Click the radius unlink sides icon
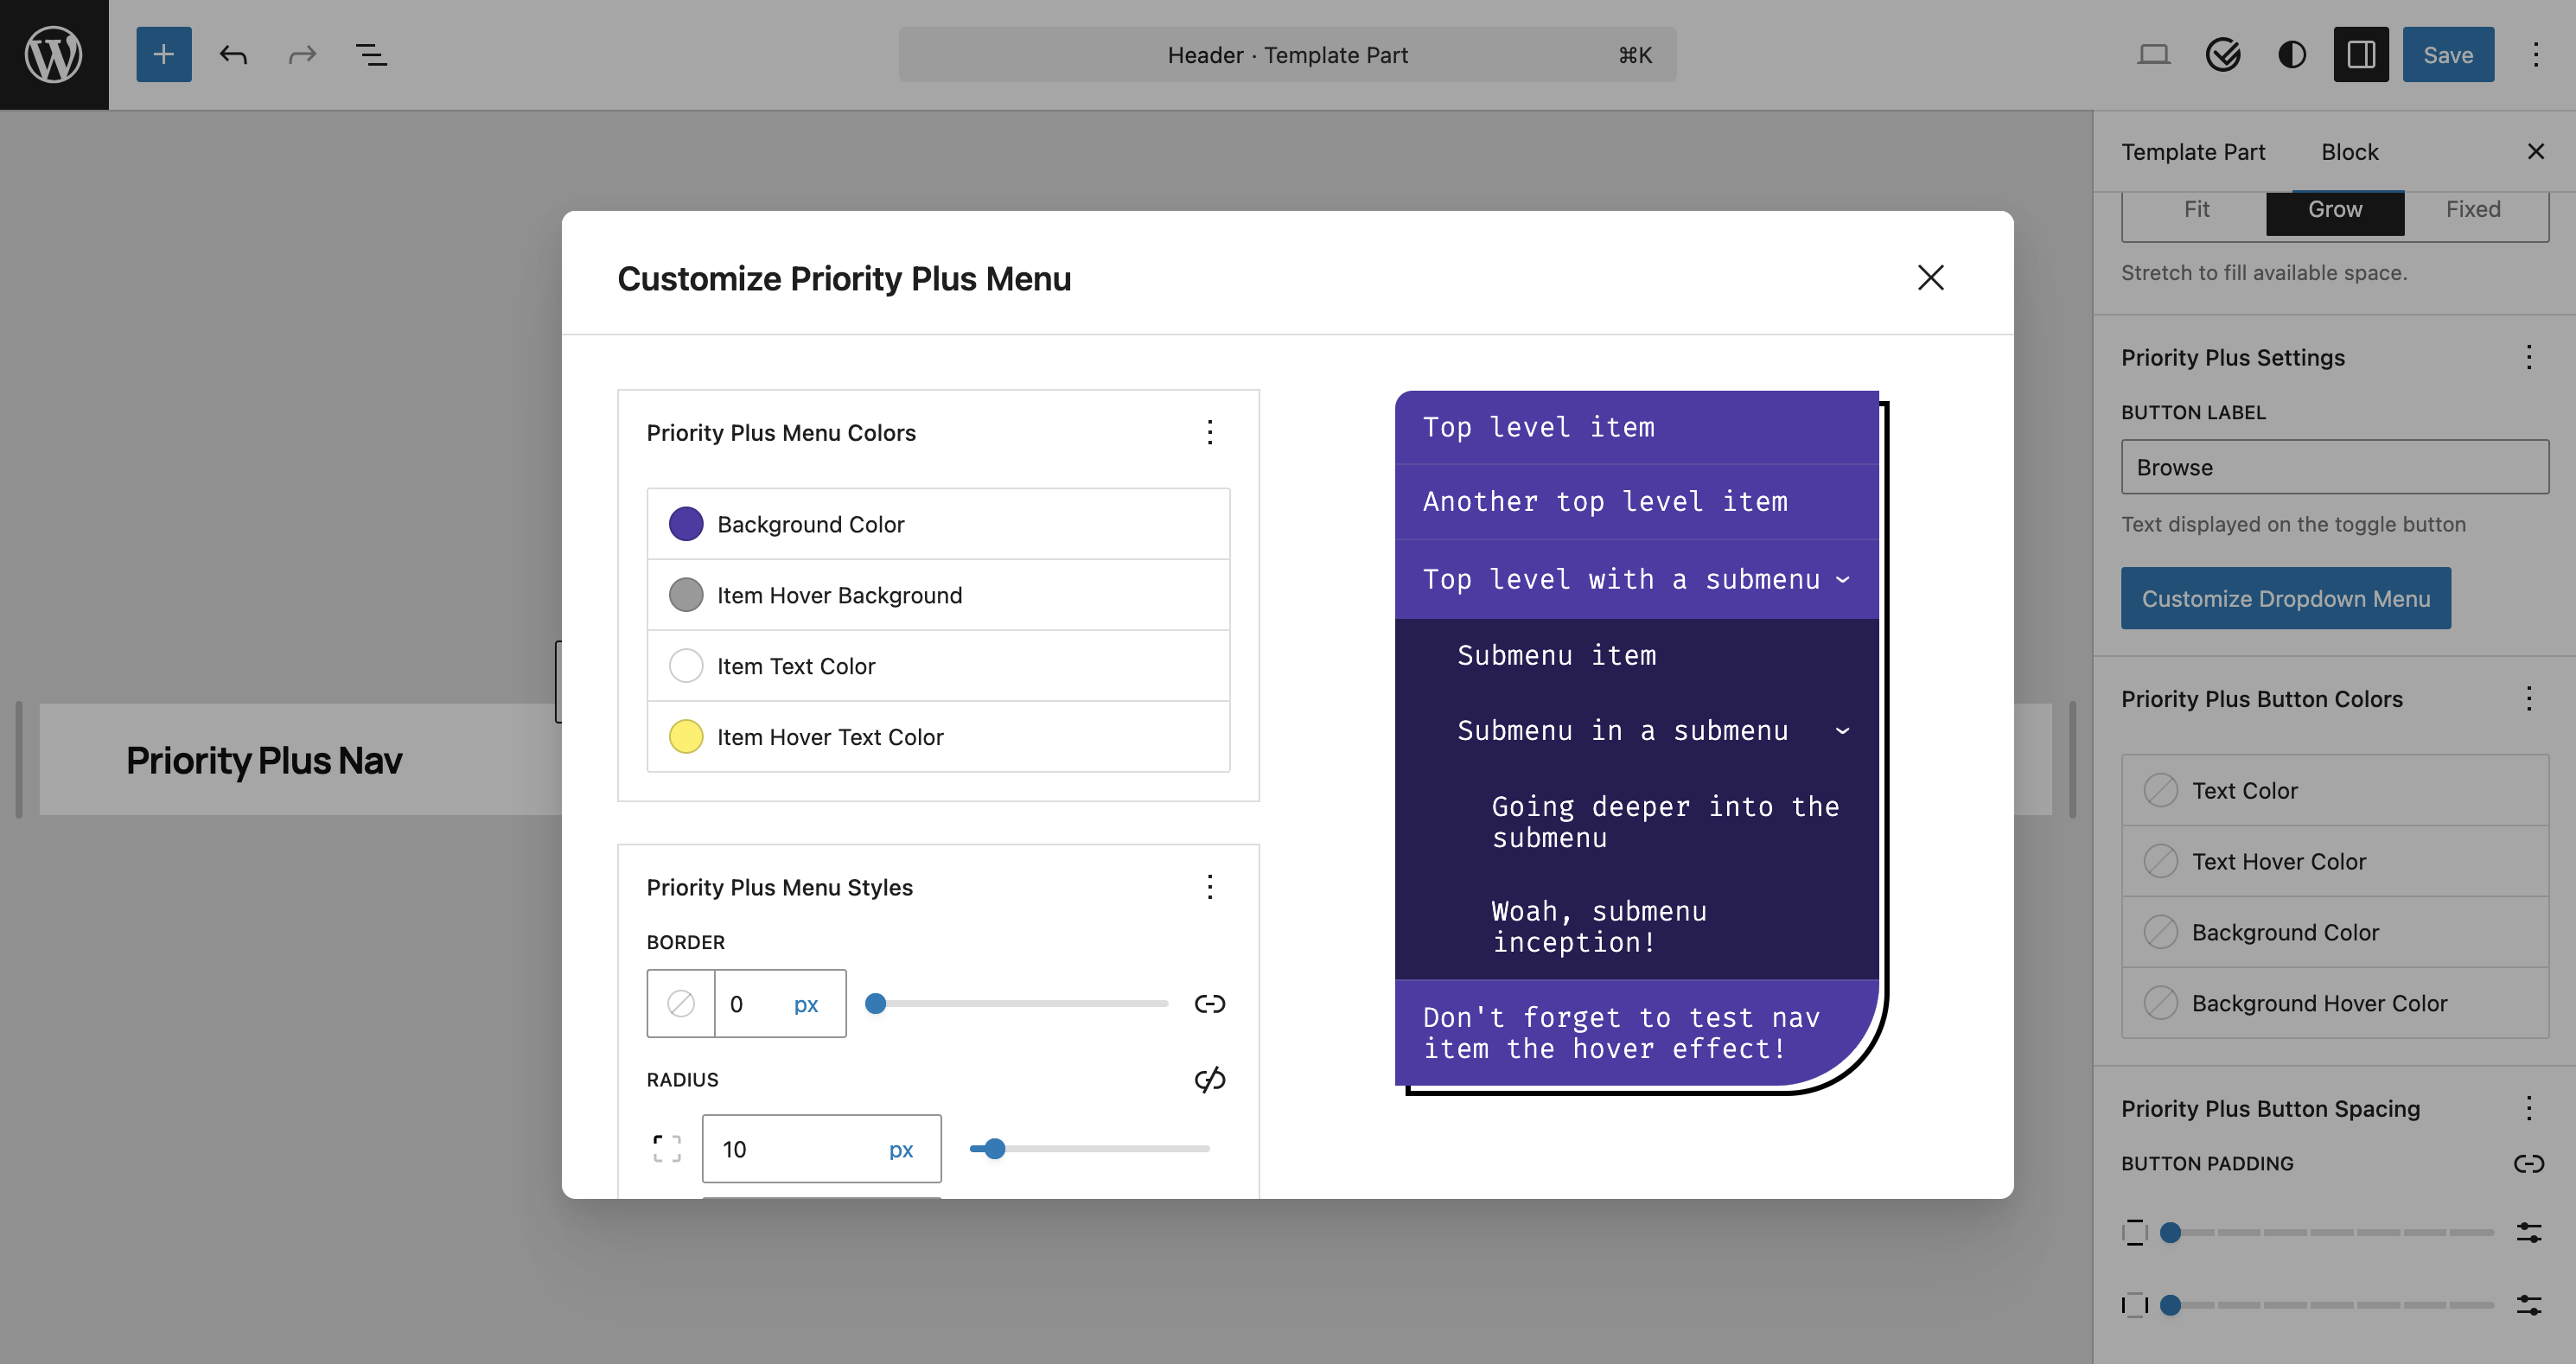This screenshot has height=1364, width=2576. (1210, 1079)
